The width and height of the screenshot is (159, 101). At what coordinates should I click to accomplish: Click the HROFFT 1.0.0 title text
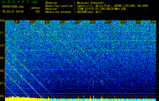click(20, 2)
